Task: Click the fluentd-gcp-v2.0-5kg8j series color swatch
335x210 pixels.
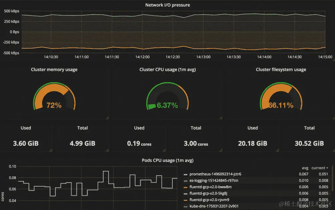Action: (x=185, y=194)
